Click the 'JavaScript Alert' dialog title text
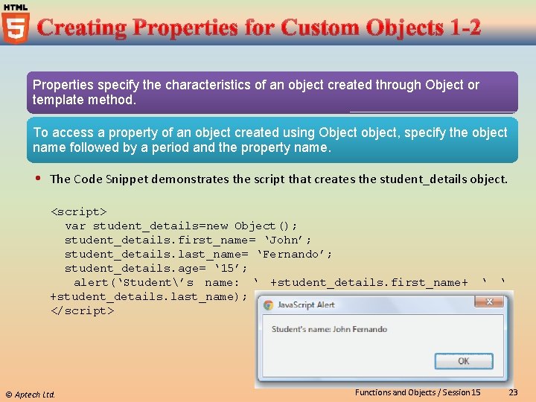The image size is (536, 402). (306, 304)
